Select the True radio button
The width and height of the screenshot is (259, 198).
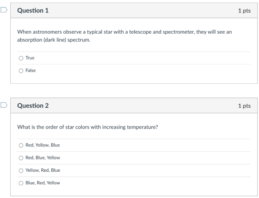coord(21,58)
